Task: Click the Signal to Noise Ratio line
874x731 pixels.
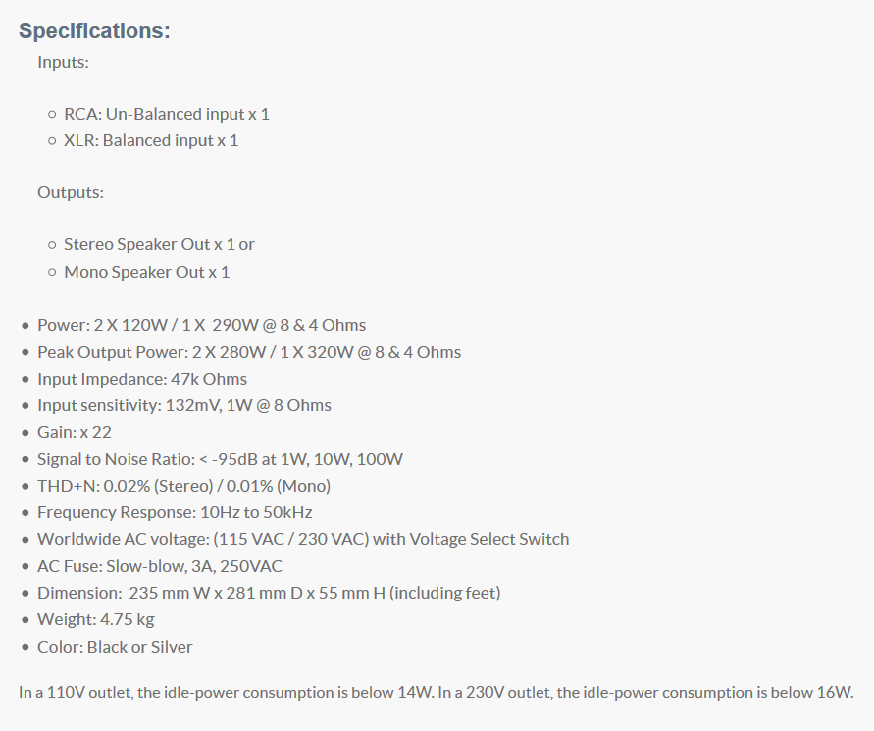Action: [x=220, y=459]
